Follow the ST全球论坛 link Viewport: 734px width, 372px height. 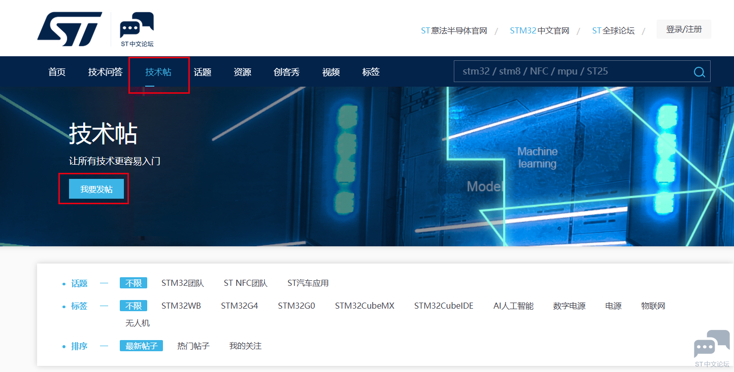[x=613, y=31]
